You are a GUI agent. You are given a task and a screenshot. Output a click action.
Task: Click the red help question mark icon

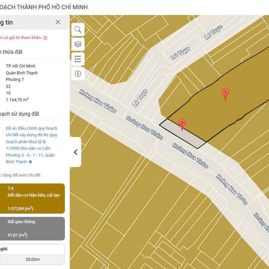45,38
